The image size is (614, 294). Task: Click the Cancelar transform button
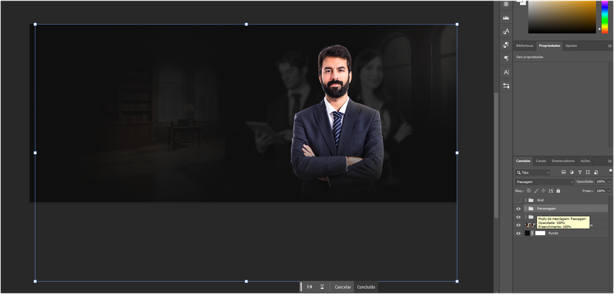(342, 287)
